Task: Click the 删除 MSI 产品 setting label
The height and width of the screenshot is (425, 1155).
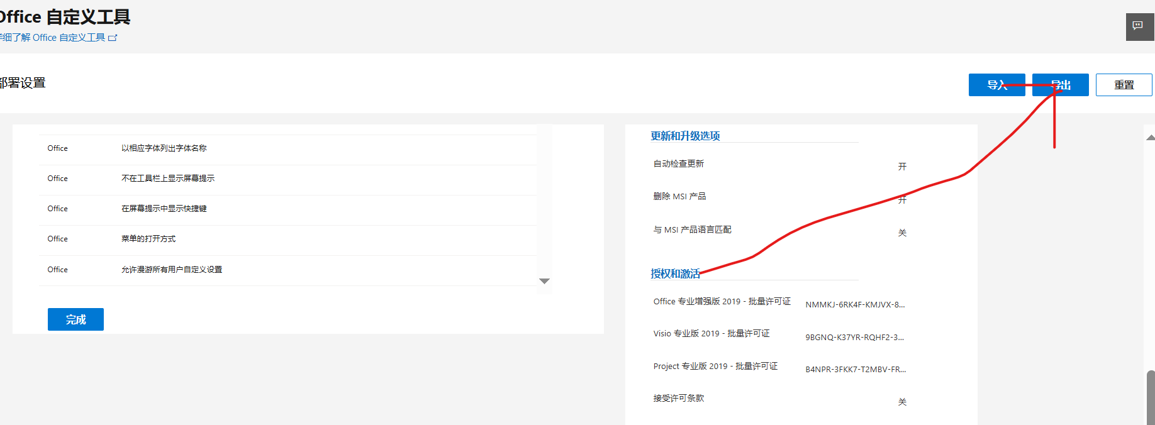Action: pyautogui.click(x=679, y=196)
